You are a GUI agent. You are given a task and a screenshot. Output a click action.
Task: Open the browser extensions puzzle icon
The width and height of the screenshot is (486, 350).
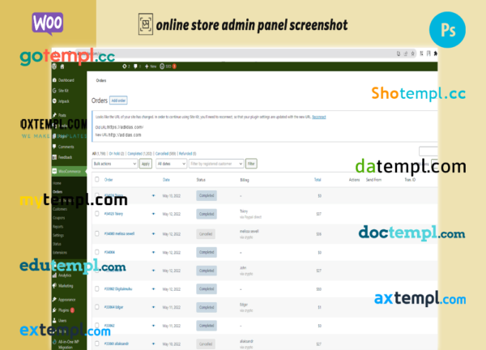[436, 53]
